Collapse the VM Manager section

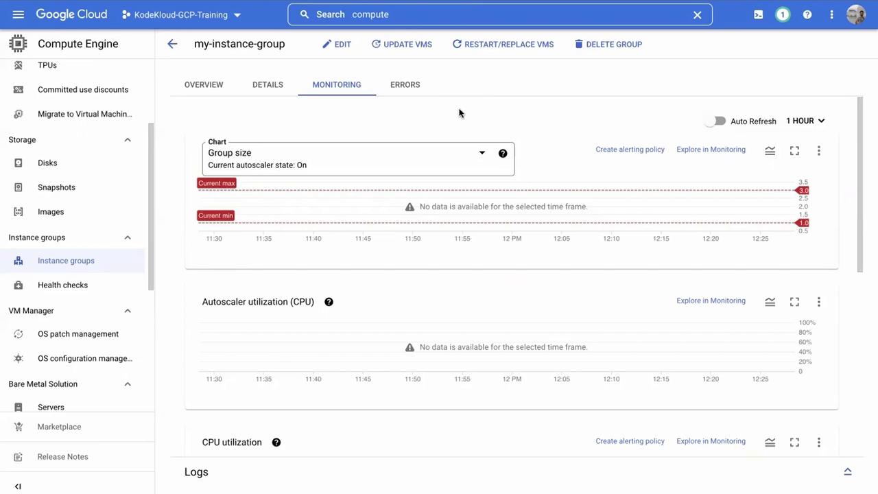[128, 311]
